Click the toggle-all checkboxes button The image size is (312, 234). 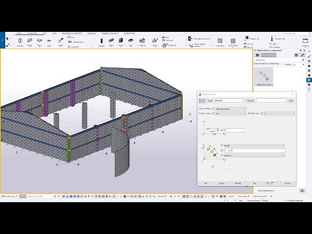(270, 183)
